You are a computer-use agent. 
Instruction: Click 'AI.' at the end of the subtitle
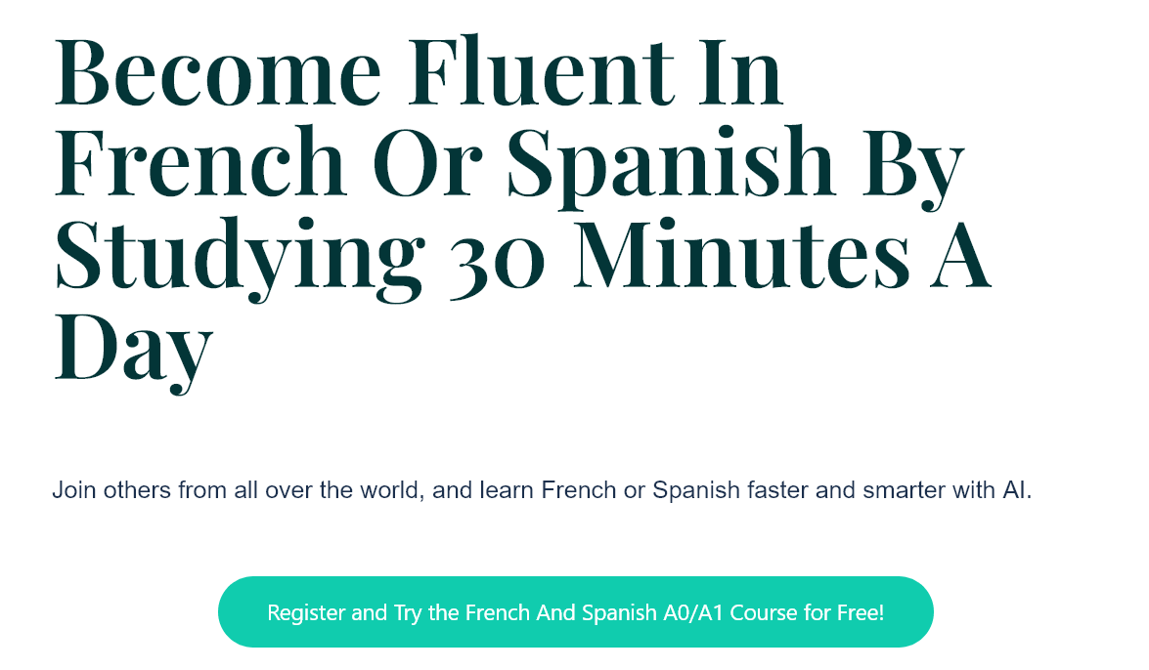[x=1017, y=490]
